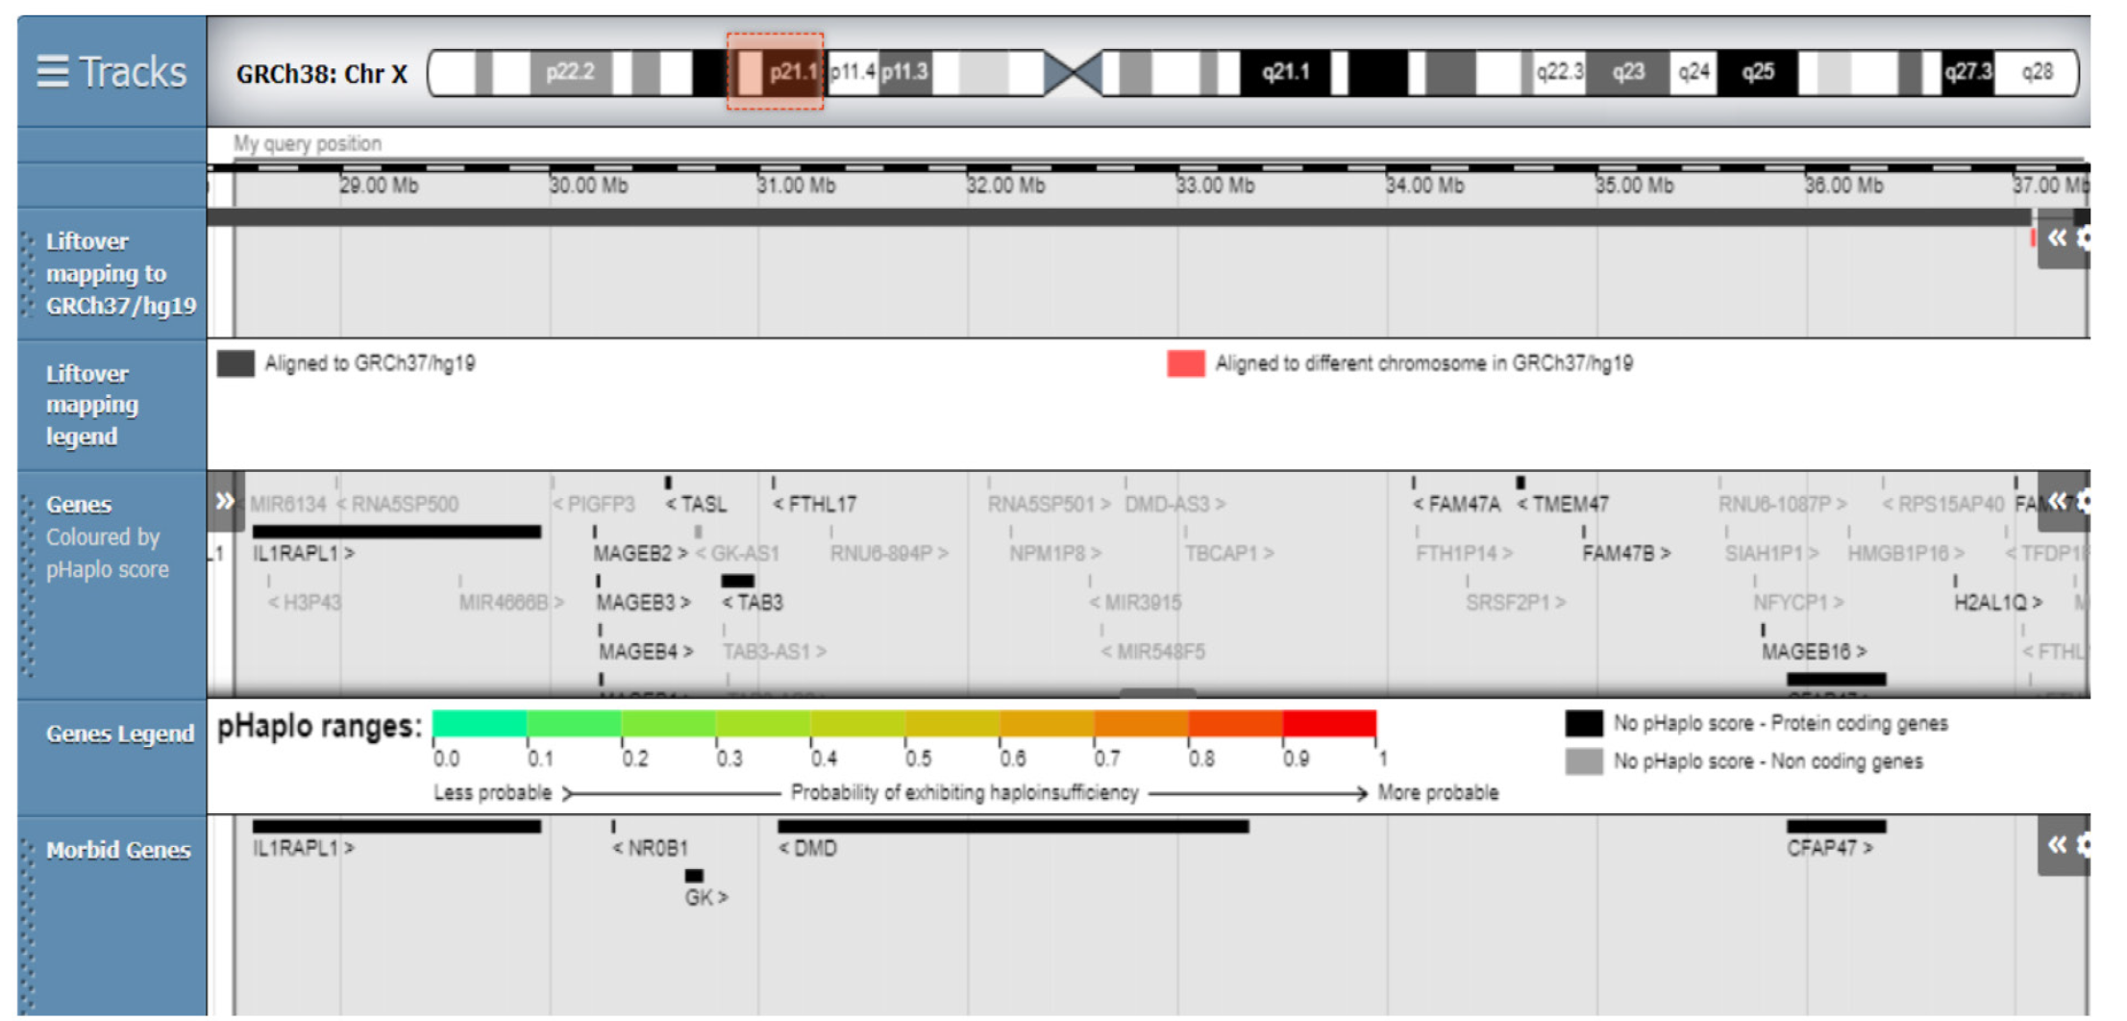Image resolution: width=2127 pixels, height=1021 pixels.
Task: Click the red 0.9–1 pHaplo range swatch
Action: point(1329,723)
